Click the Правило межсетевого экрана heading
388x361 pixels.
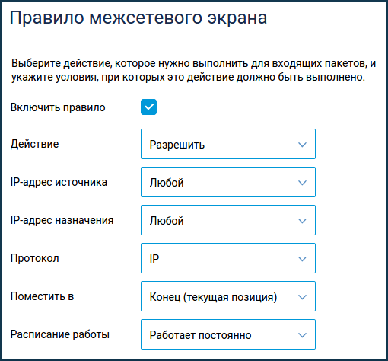(138, 18)
